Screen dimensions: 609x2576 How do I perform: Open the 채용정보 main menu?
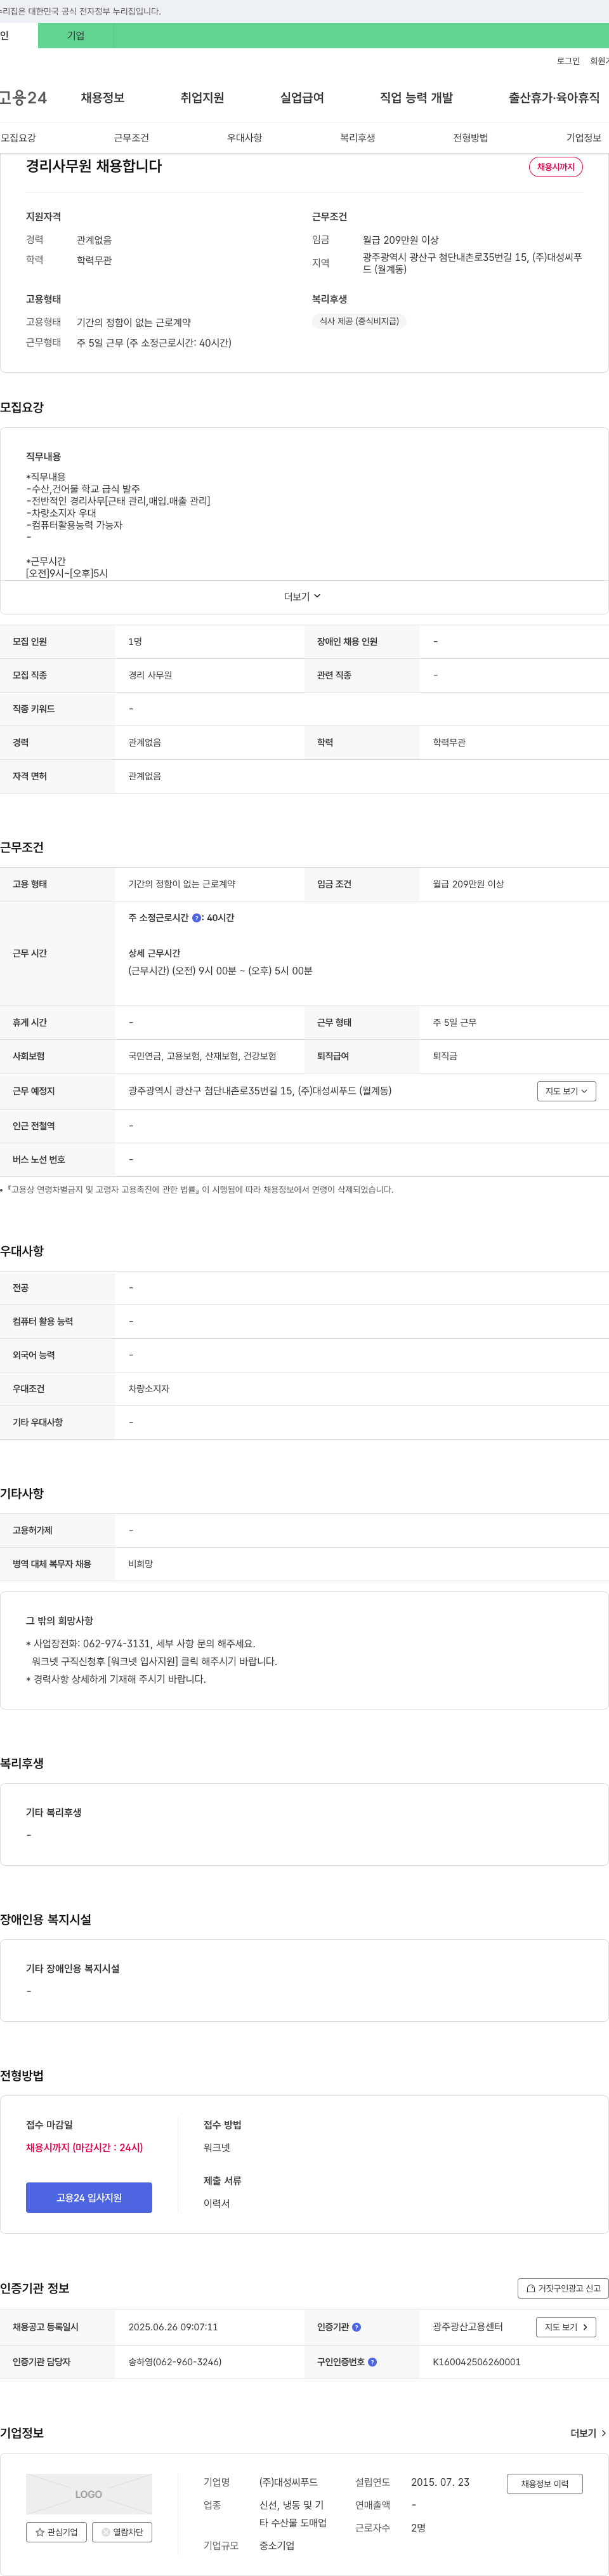click(102, 97)
